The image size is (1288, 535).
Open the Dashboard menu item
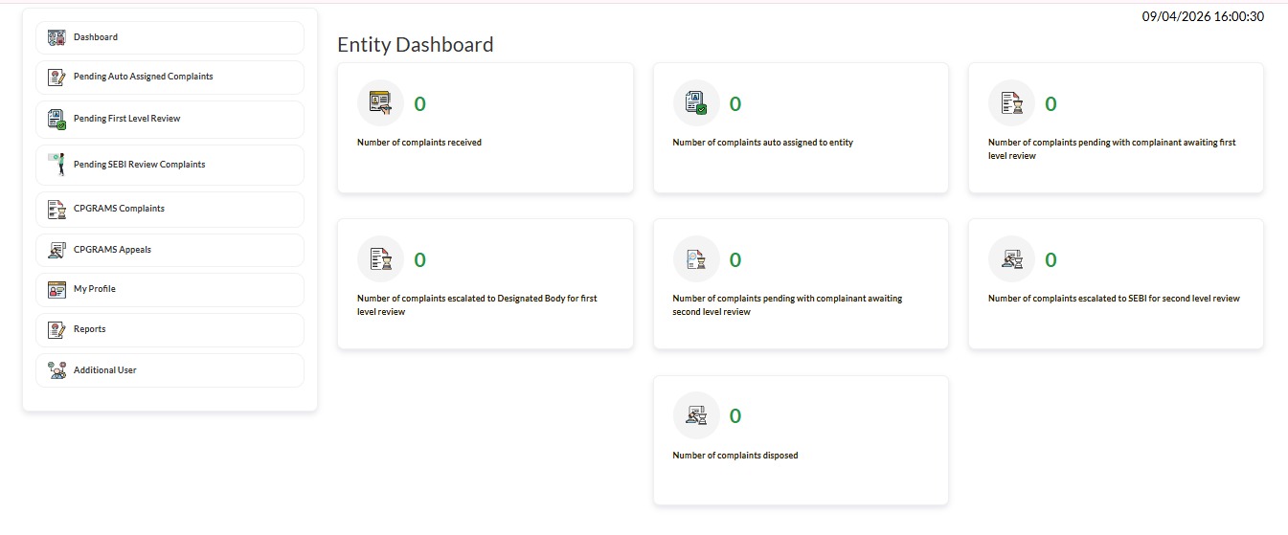96,37
